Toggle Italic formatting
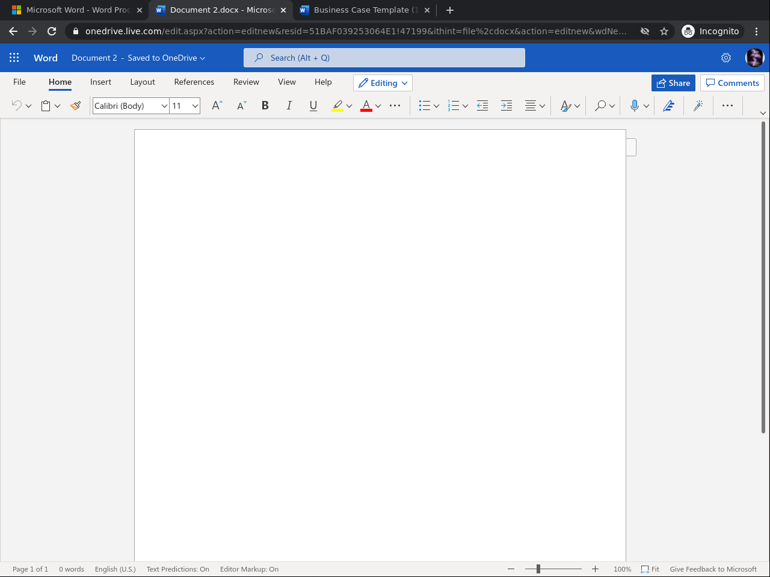Viewport: 770px width, 577px height. pos(289,106)
